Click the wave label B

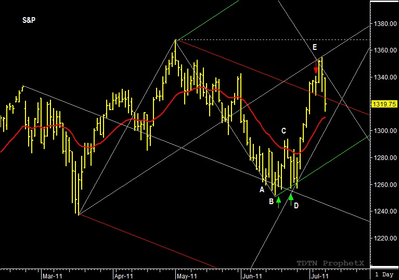tap(271, 202)
